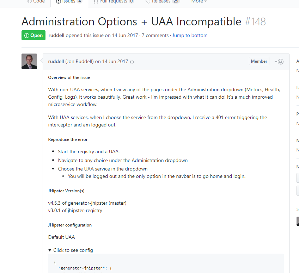Click the tag icon beside Releases
The image size is (299, 273).
coord(148,1)
